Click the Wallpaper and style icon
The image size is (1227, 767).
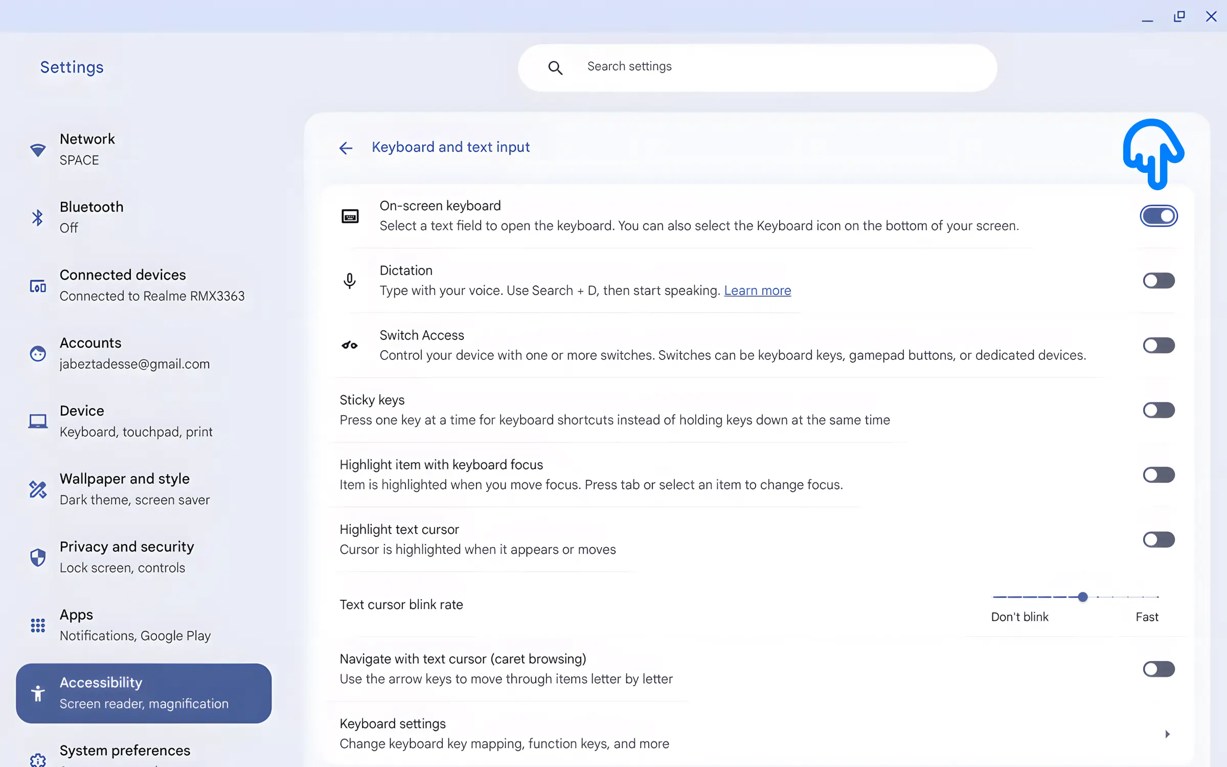click(x=38, y=489)
